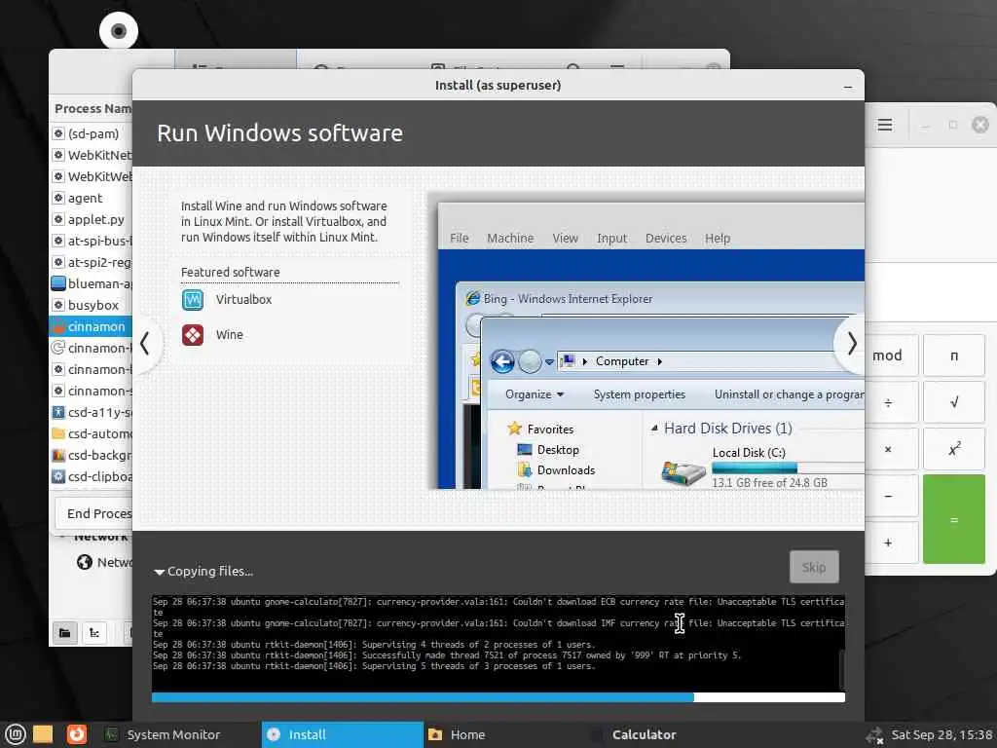997x748 pixels.
Task: Click the blueman-applet process icon
Action: [57, 283]
